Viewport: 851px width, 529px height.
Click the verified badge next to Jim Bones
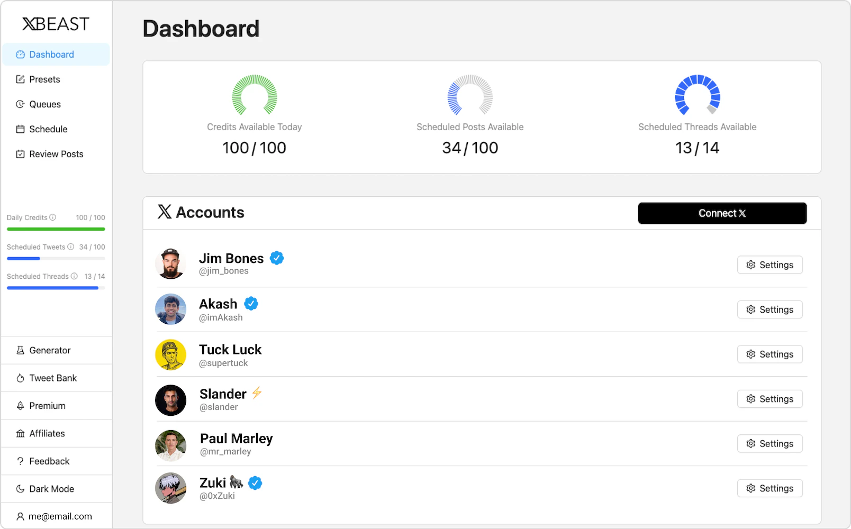[x=277, y=258]
